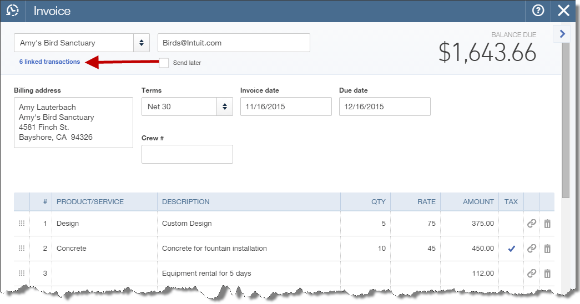Open the customer dropdown for Amy's Bird Sanctuary
The height and width of the screenshot is (304, 580).
[142, 43]
